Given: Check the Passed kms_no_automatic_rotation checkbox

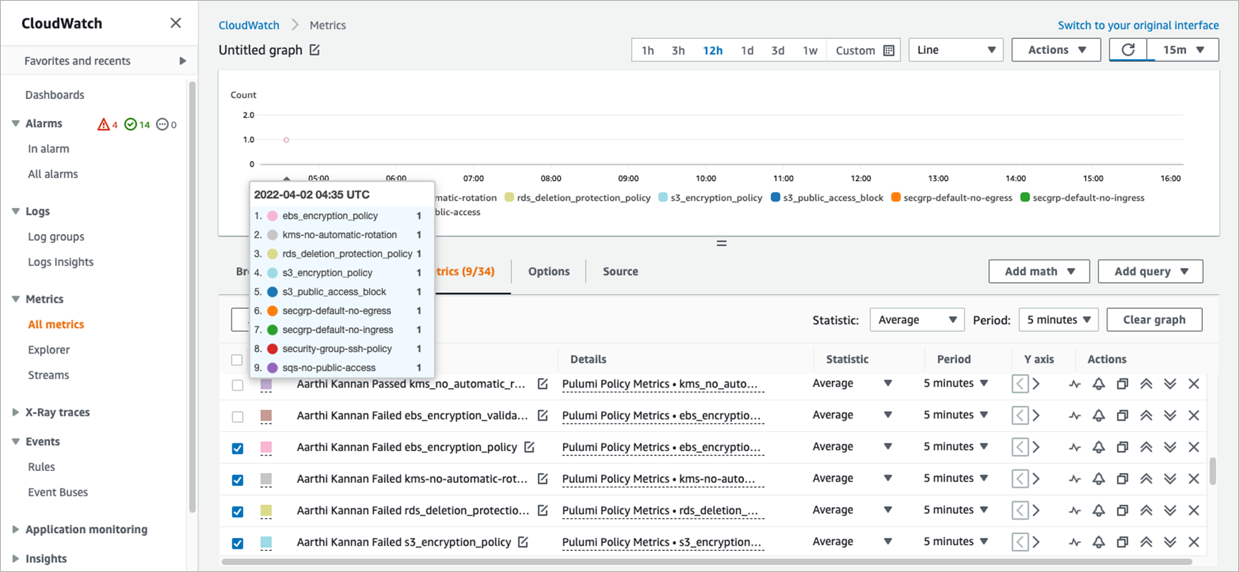Looking at the screenshot, I should point(238,385).
